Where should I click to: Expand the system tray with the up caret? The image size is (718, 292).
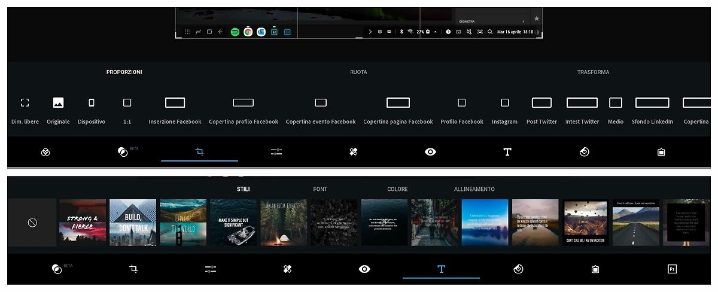435,32
